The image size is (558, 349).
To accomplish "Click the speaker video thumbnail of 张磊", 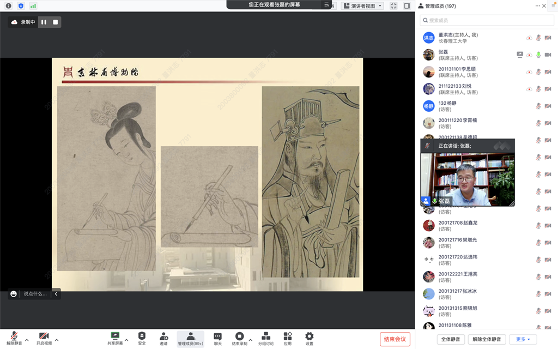I will click(468, 179).
